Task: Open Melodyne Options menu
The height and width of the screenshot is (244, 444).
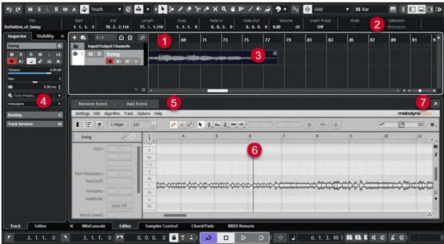Action: pyautogui.click(x=144, y=113)
